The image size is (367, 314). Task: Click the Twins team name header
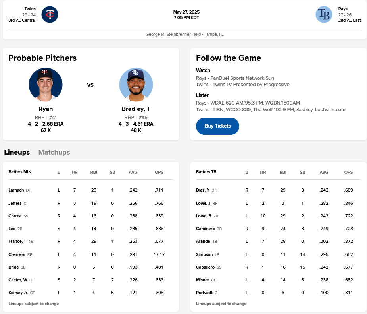point(30,9)
